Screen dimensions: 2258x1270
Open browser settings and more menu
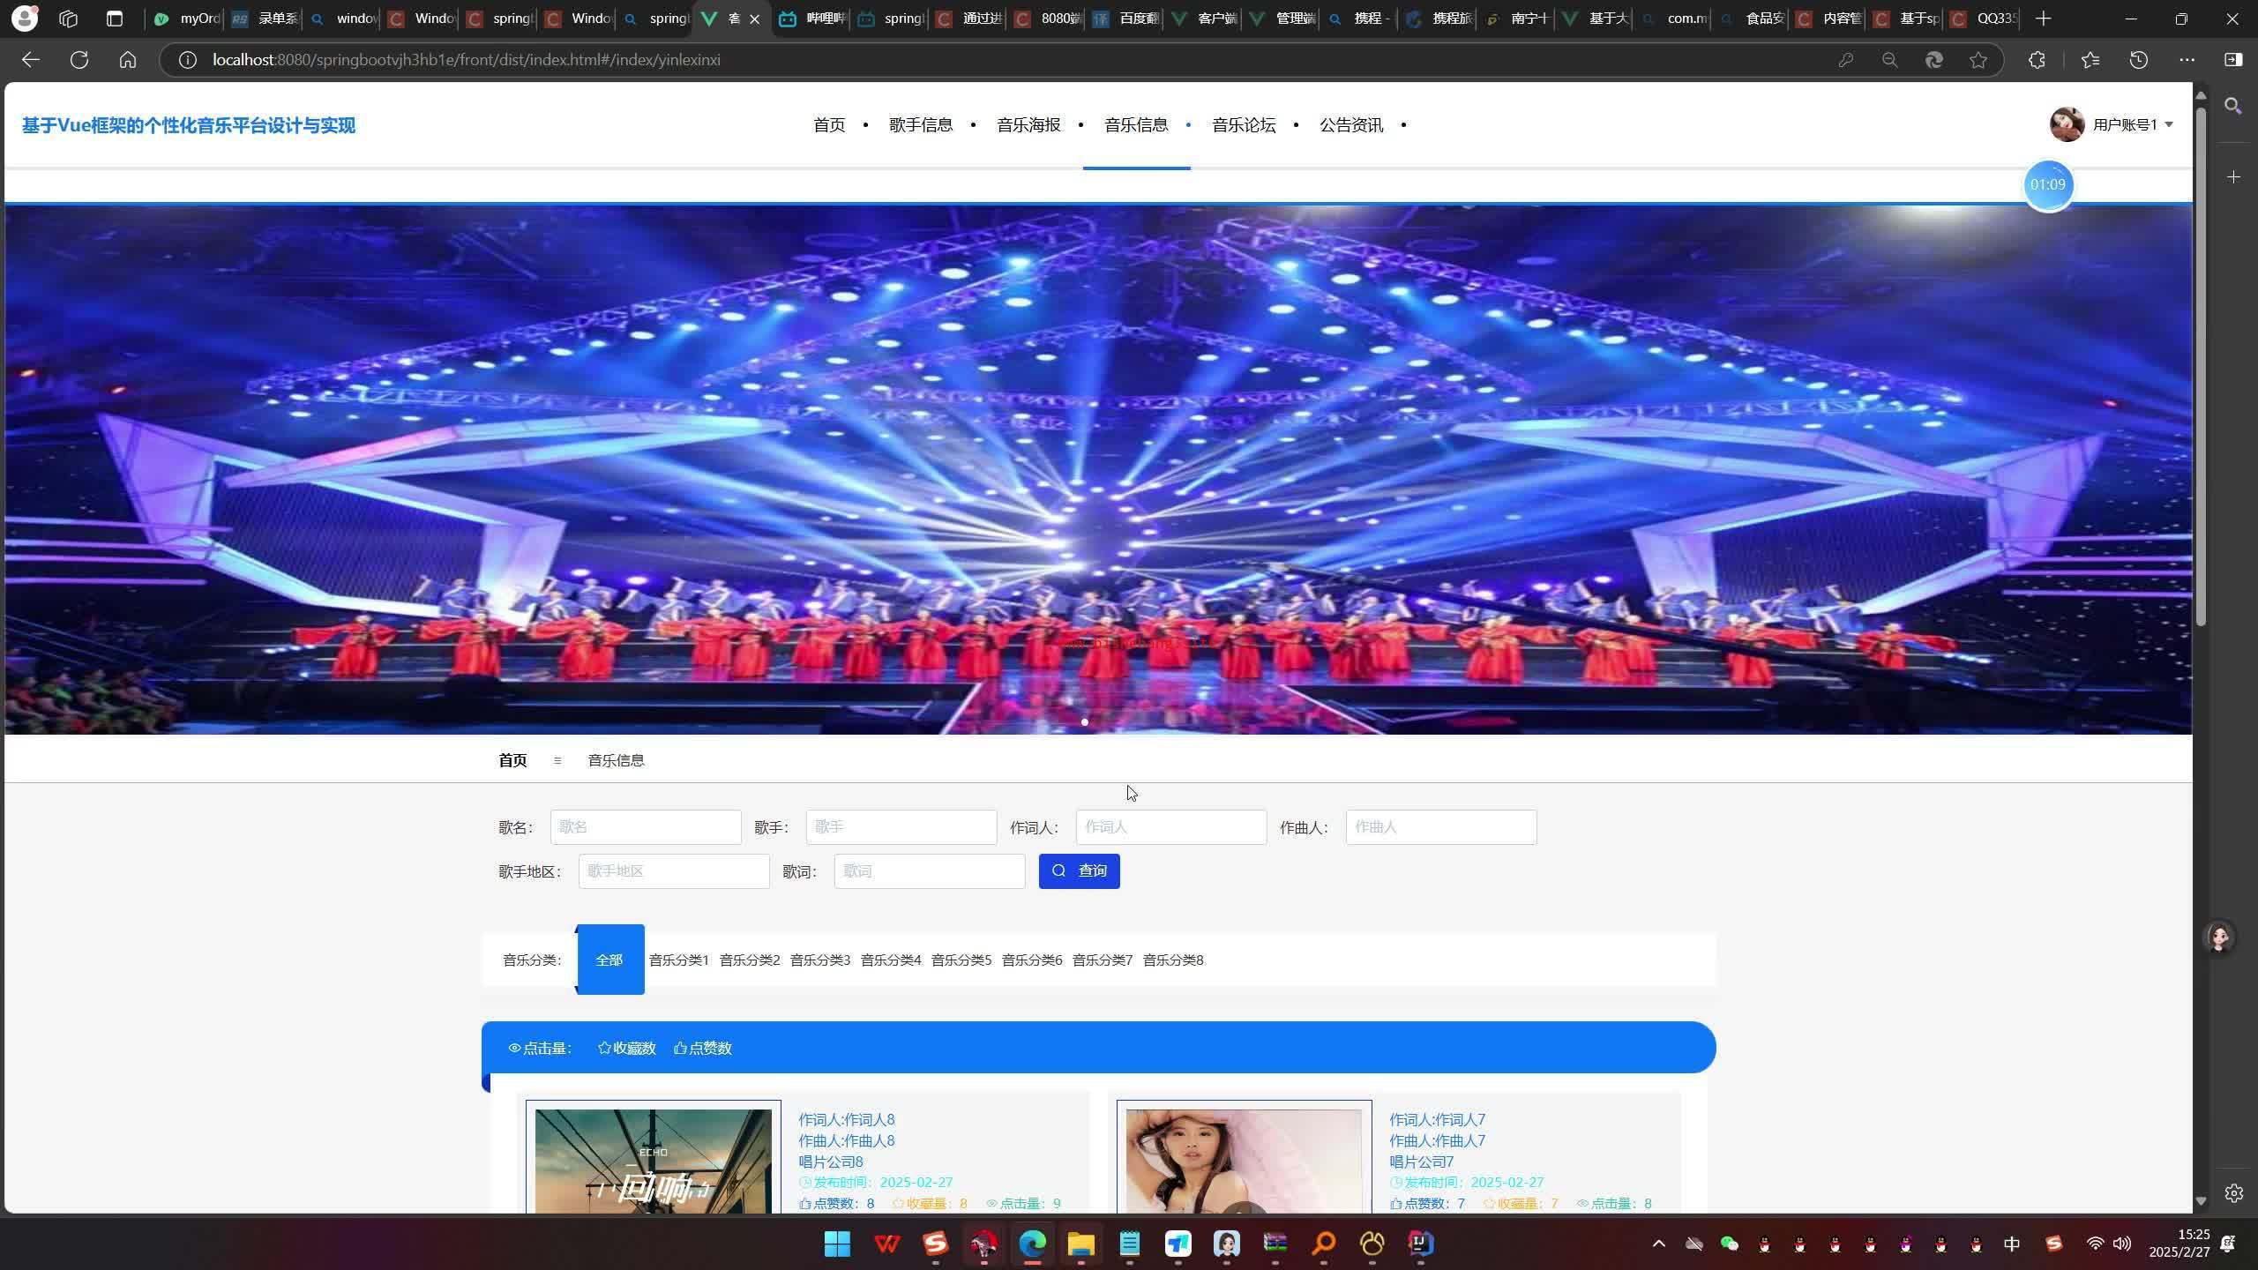tap(2187, 60)
